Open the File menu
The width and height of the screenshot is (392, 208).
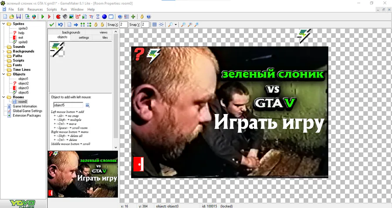11,9
